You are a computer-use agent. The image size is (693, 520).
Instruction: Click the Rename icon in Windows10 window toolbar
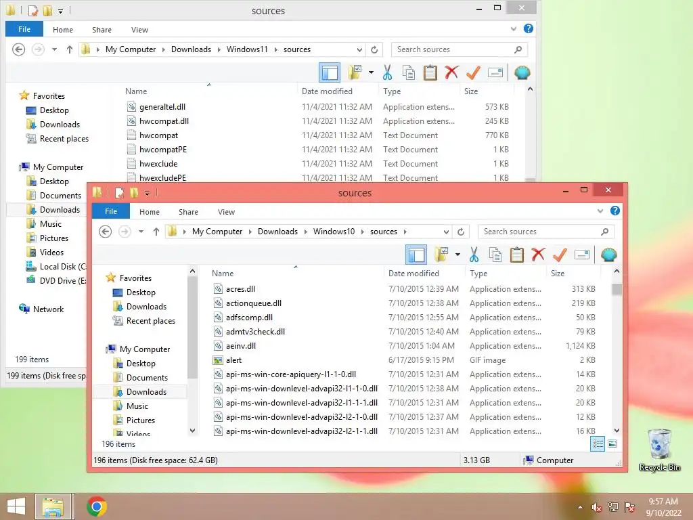point(581,255)
